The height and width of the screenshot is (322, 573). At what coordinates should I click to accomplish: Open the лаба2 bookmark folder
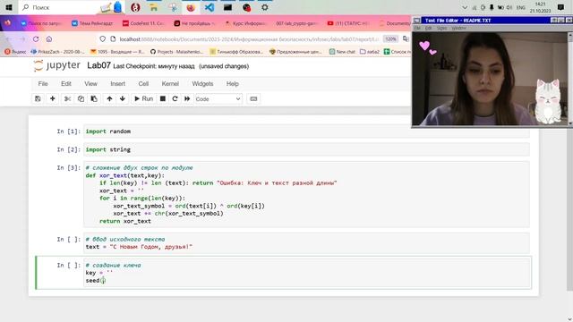pyautogui.click(x=370, y=52)
